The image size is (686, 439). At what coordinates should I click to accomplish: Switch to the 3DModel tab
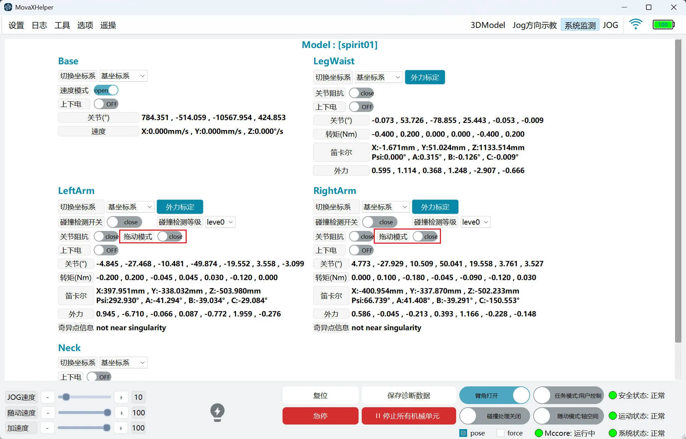487,25
